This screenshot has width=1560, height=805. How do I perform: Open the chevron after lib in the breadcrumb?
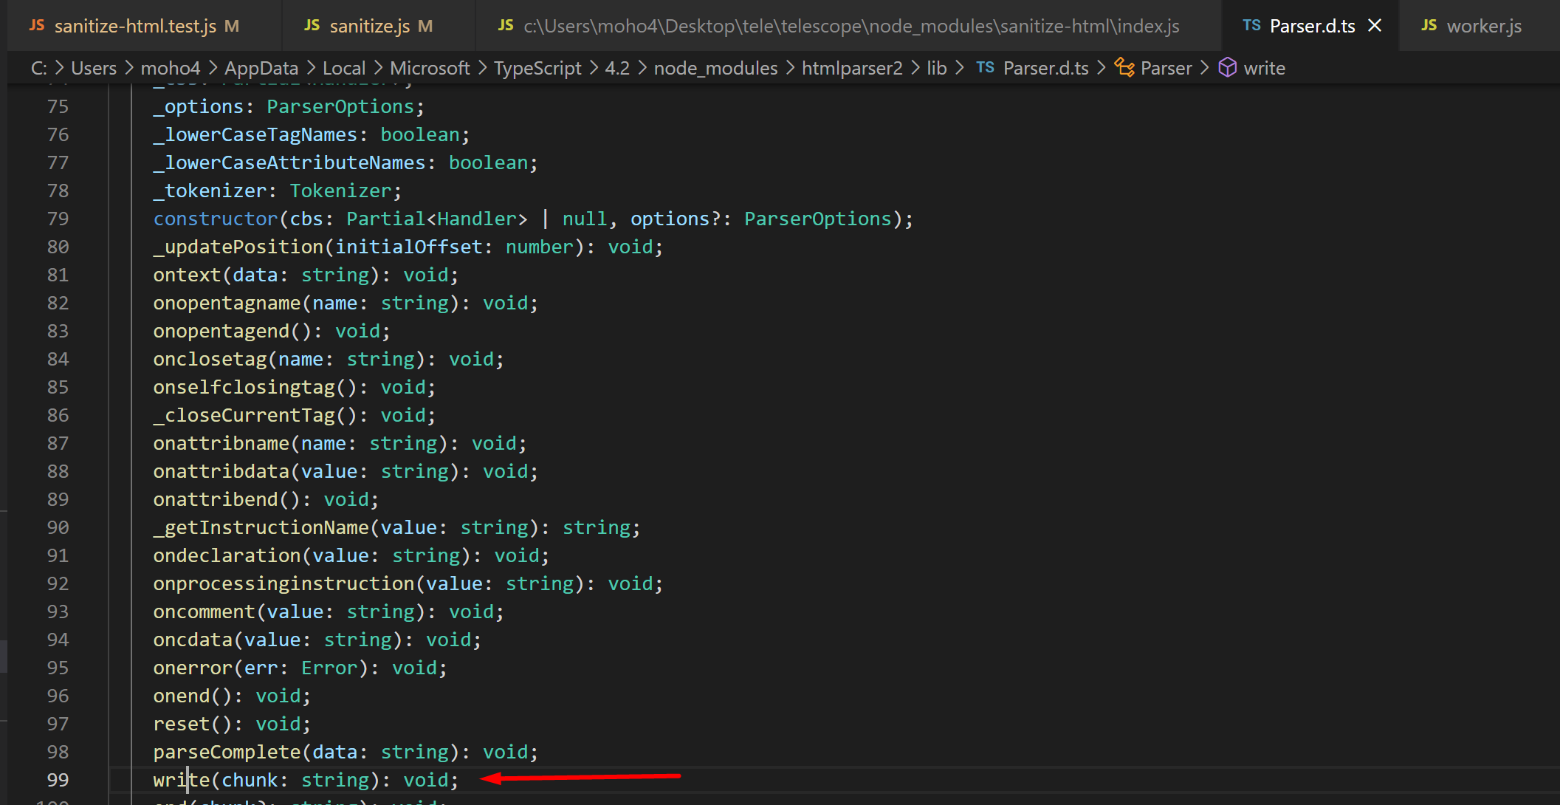point(960,67)
